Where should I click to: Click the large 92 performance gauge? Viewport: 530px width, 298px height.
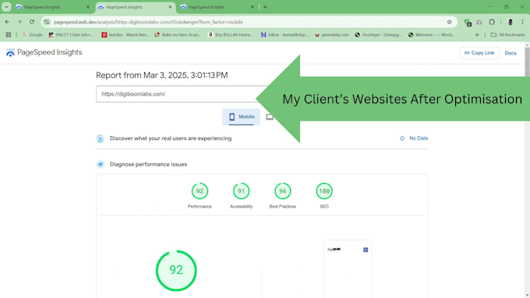[176, 270]
